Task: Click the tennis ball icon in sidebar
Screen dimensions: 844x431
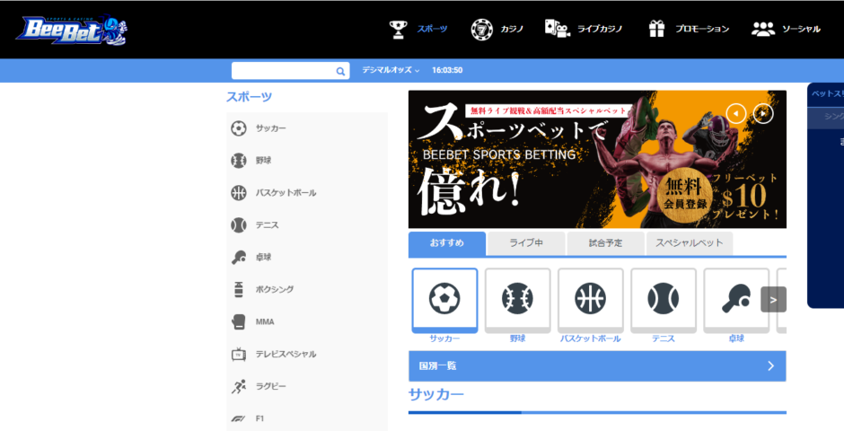Action: 239,224
